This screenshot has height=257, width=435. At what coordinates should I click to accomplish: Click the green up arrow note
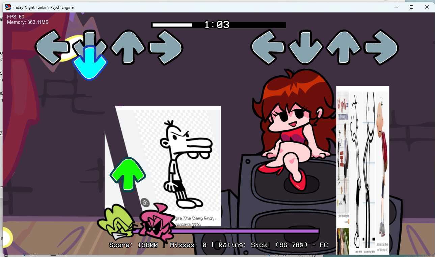[128, 174]
